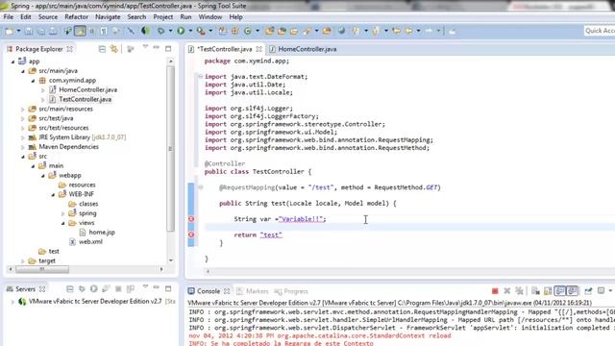The image size is (615, 346).
Task: Select JRE System Library entry
Action: tap(82, 137)
